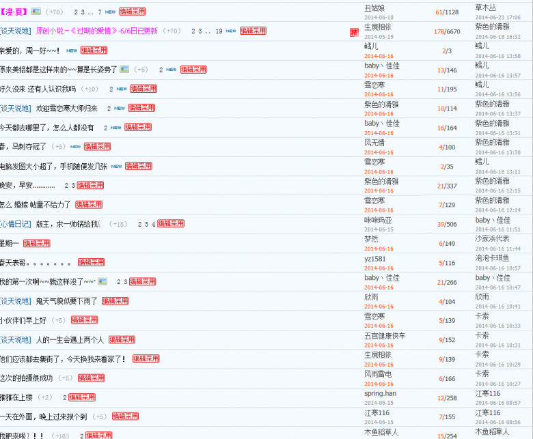Click the NEW badge on 欢迎雪恋寒大师归来 thread
533x439 pixels.
[120, 108]
